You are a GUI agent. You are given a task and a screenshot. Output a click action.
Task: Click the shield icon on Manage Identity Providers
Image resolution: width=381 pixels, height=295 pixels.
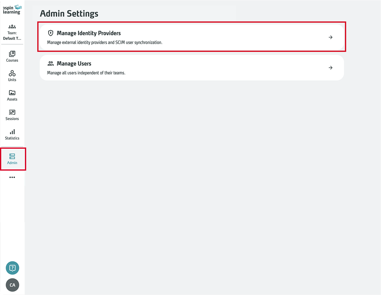pos(51,33)
